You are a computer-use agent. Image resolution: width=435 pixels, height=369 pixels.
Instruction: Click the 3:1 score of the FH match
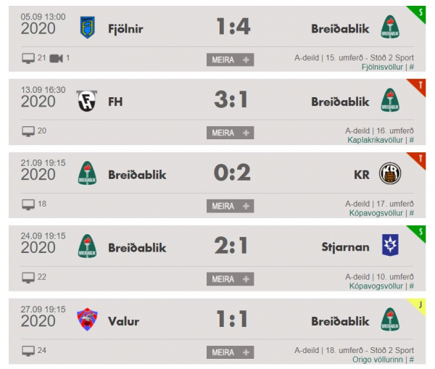pyautogui.click(x=231, y=99)
